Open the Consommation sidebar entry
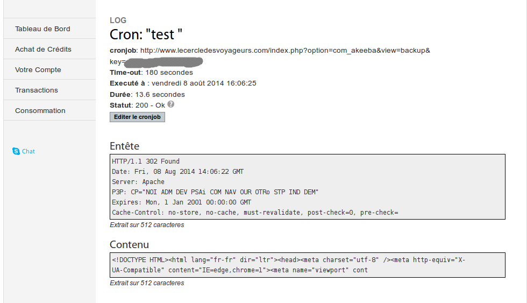The height and width of the screenshot is (303, 527). pyautogui.click(x=40, y=111)
